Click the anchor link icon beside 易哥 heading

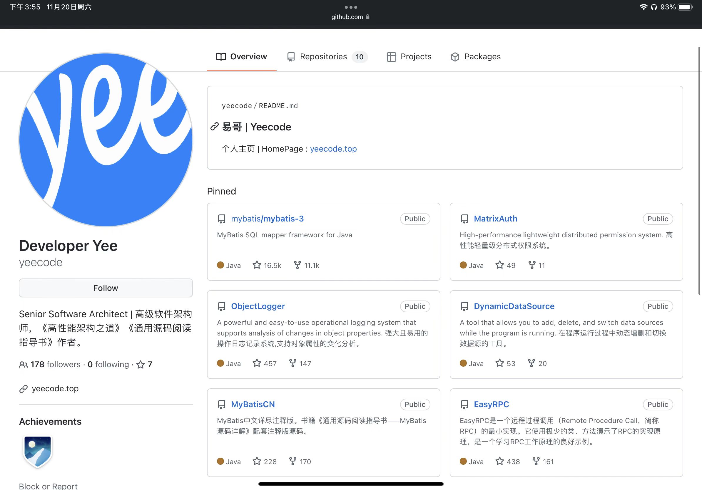[215, 127]
